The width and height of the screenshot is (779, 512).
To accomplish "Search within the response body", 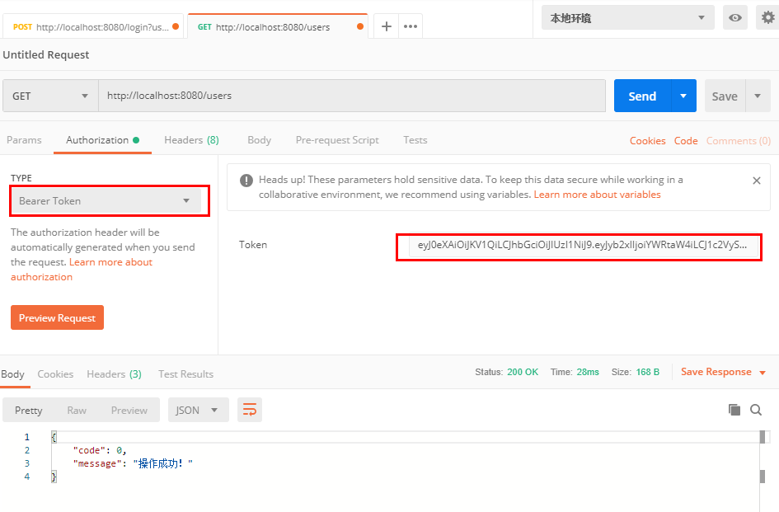I will point(756,410).
